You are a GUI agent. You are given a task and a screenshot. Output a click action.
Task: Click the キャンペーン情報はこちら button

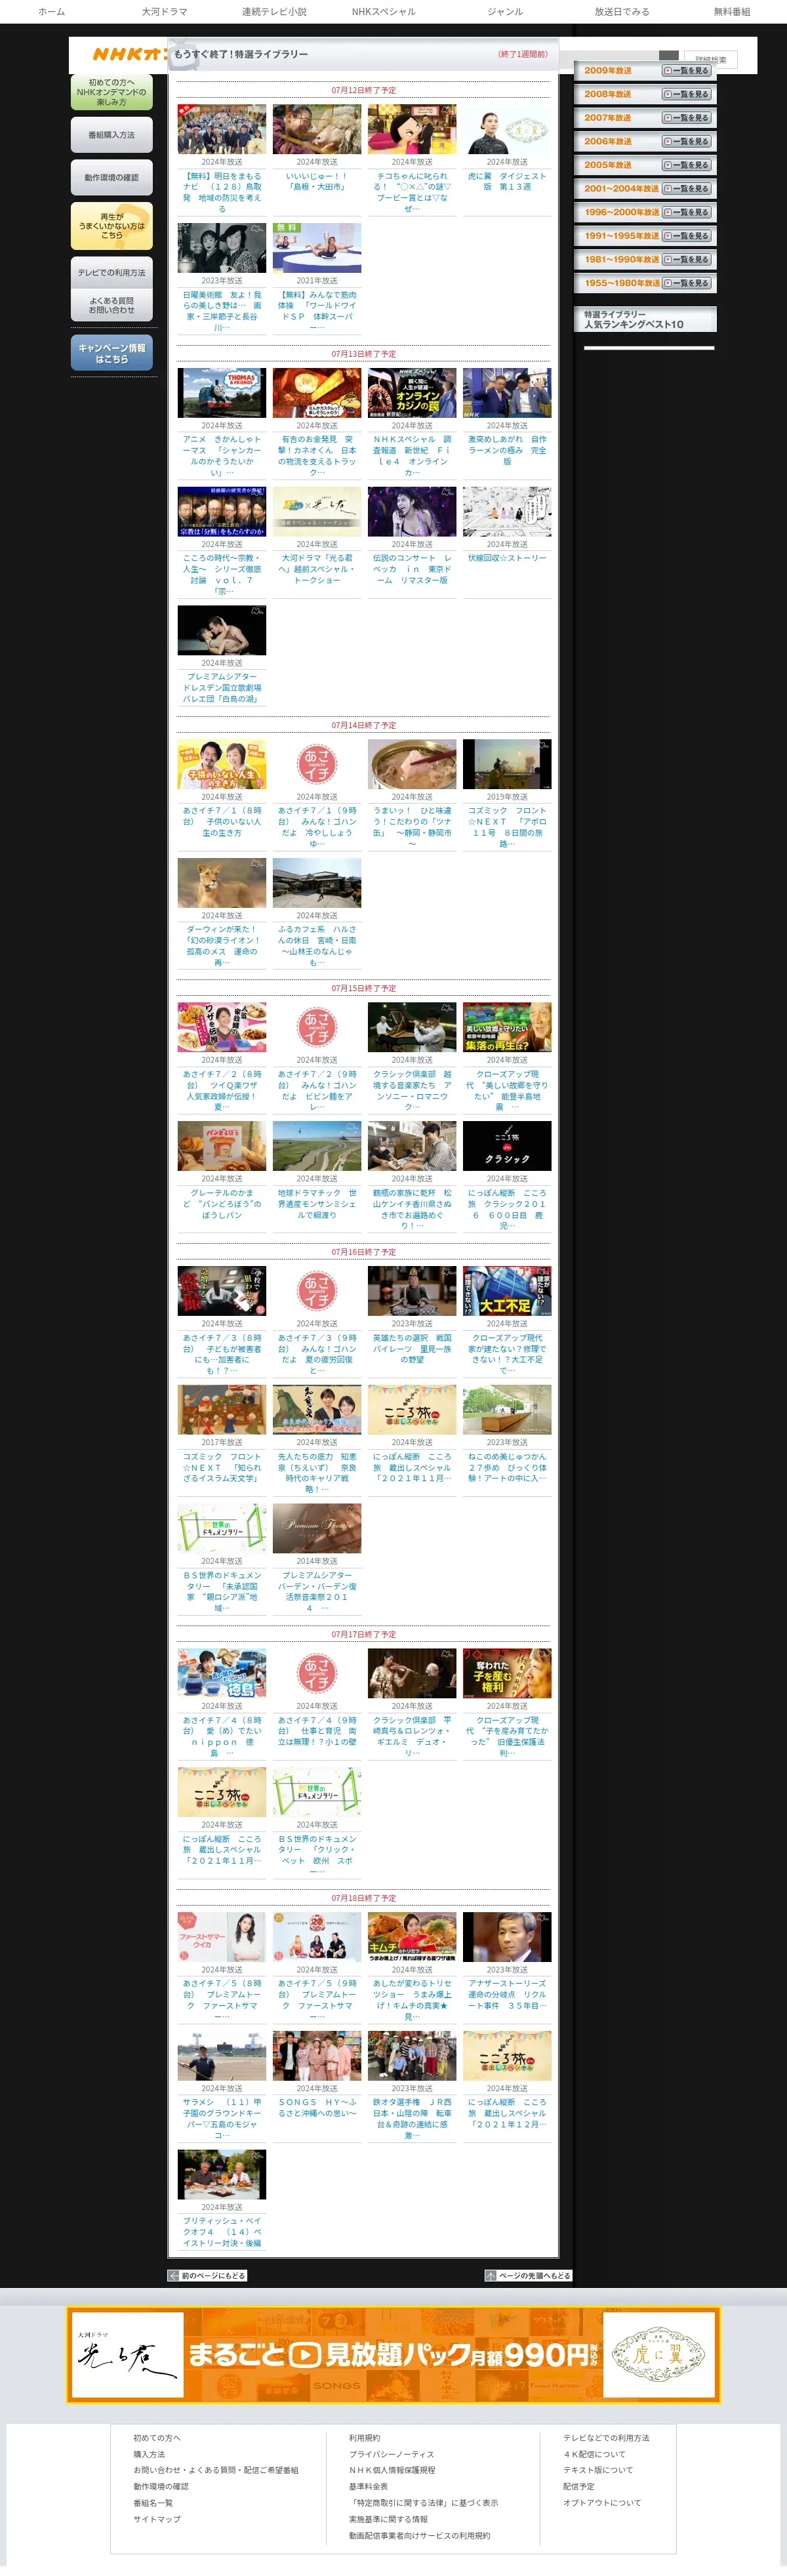point(112,353)
